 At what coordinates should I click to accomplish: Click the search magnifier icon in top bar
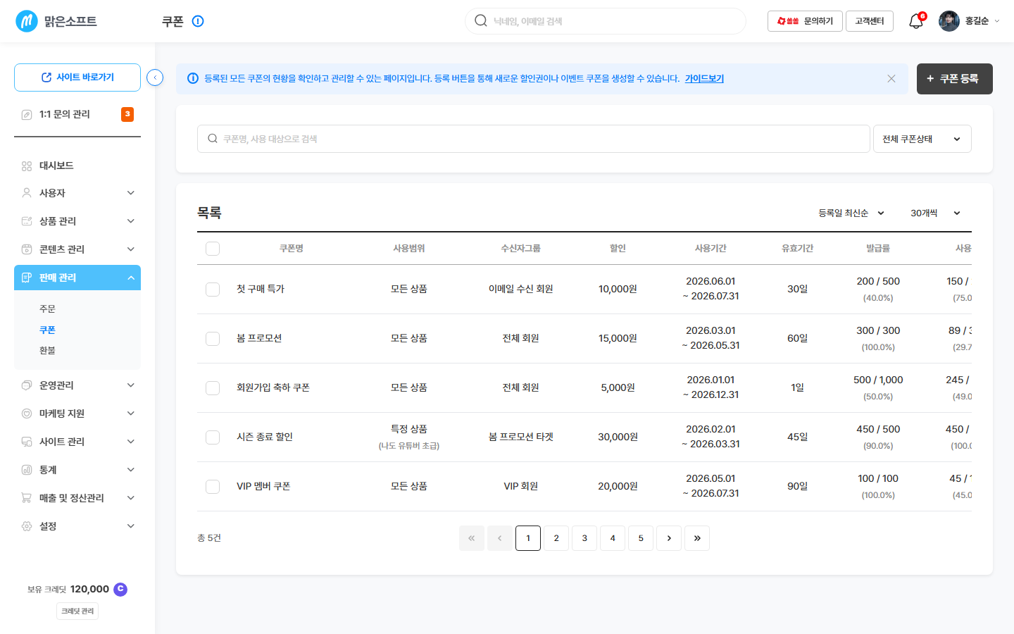tap(481, 20)
